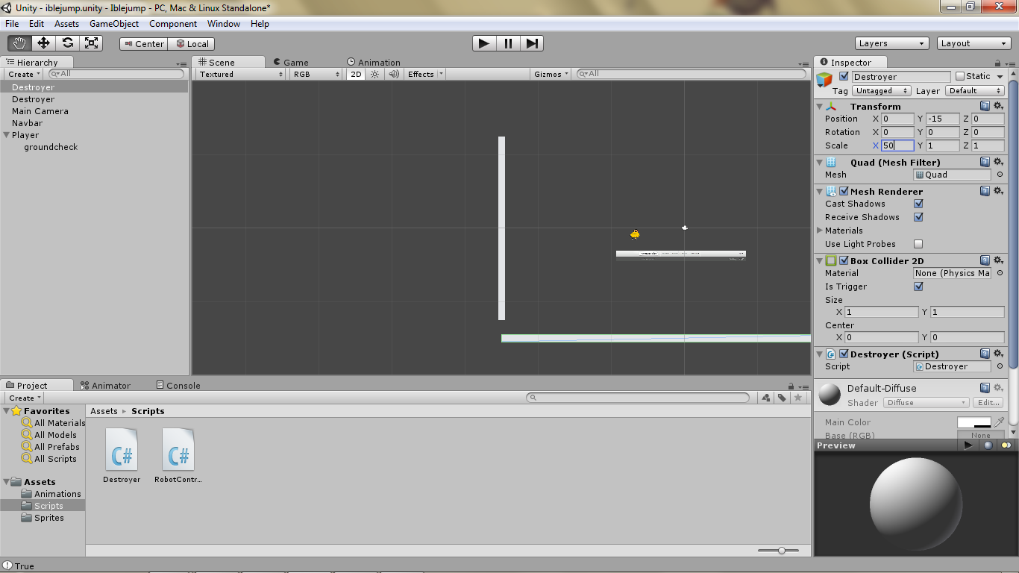Select the Move tool
Image resolution: width=1019 pixels, height=573 pixels.
point(43,43)
